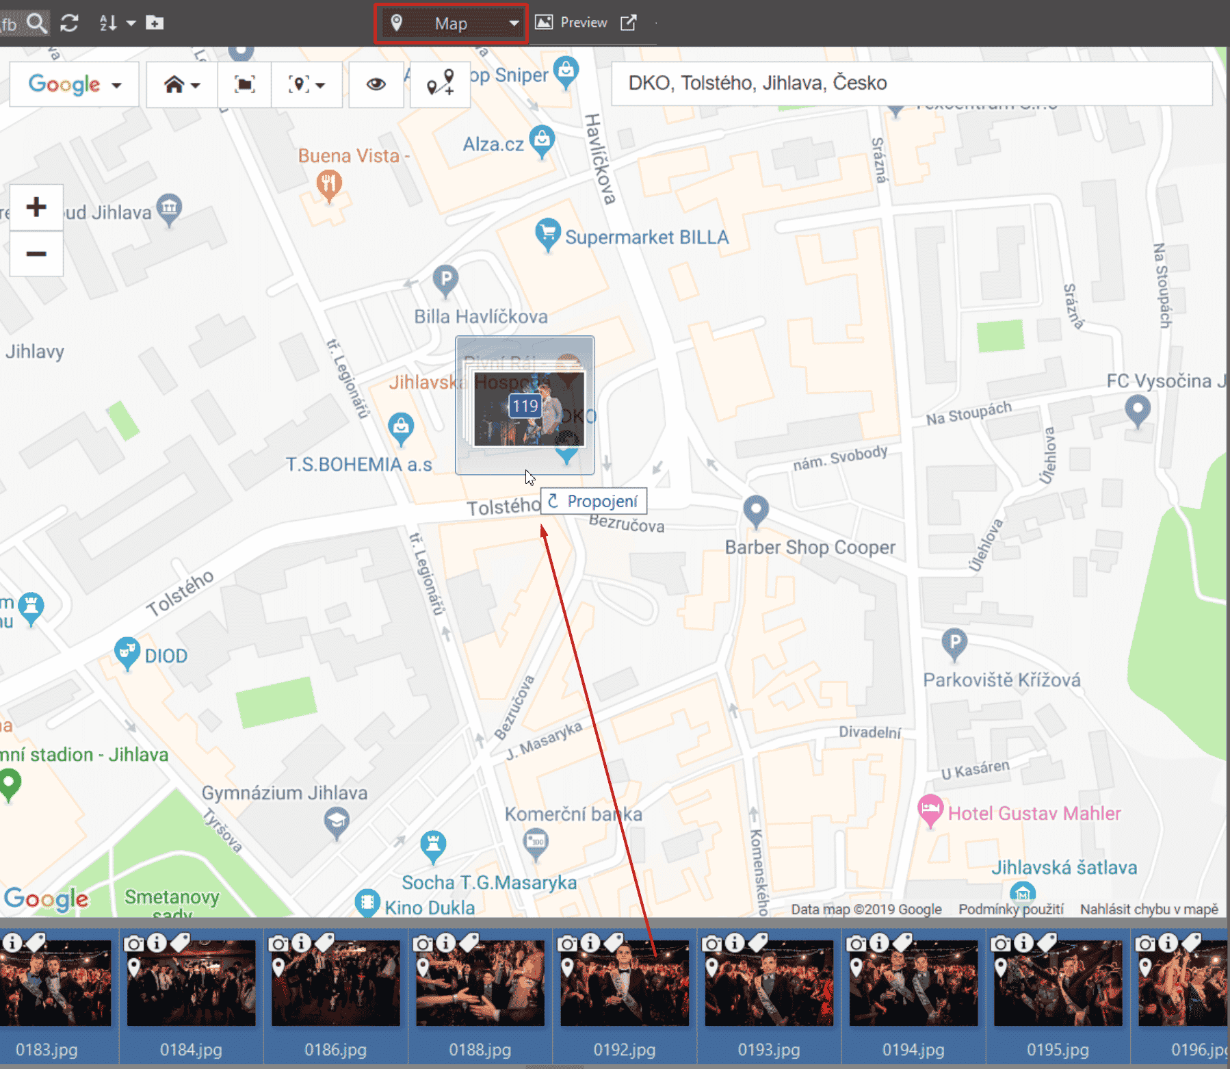Open Podmínky použití link
Viewport: 1230px width, 1069px height.
1011,909
